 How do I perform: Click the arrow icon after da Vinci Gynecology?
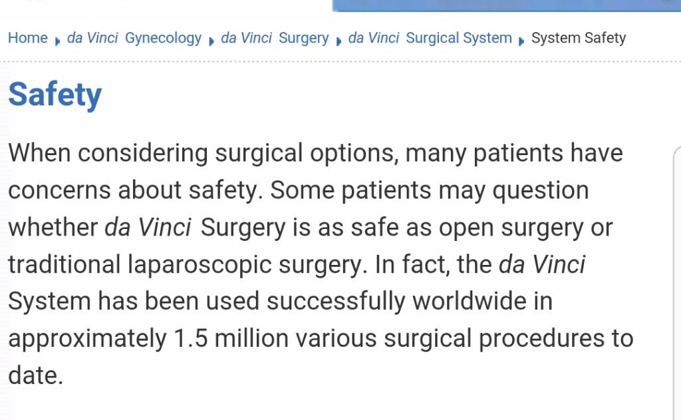coord(211,41)
